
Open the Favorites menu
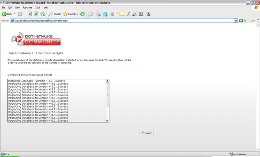point(28,8)
